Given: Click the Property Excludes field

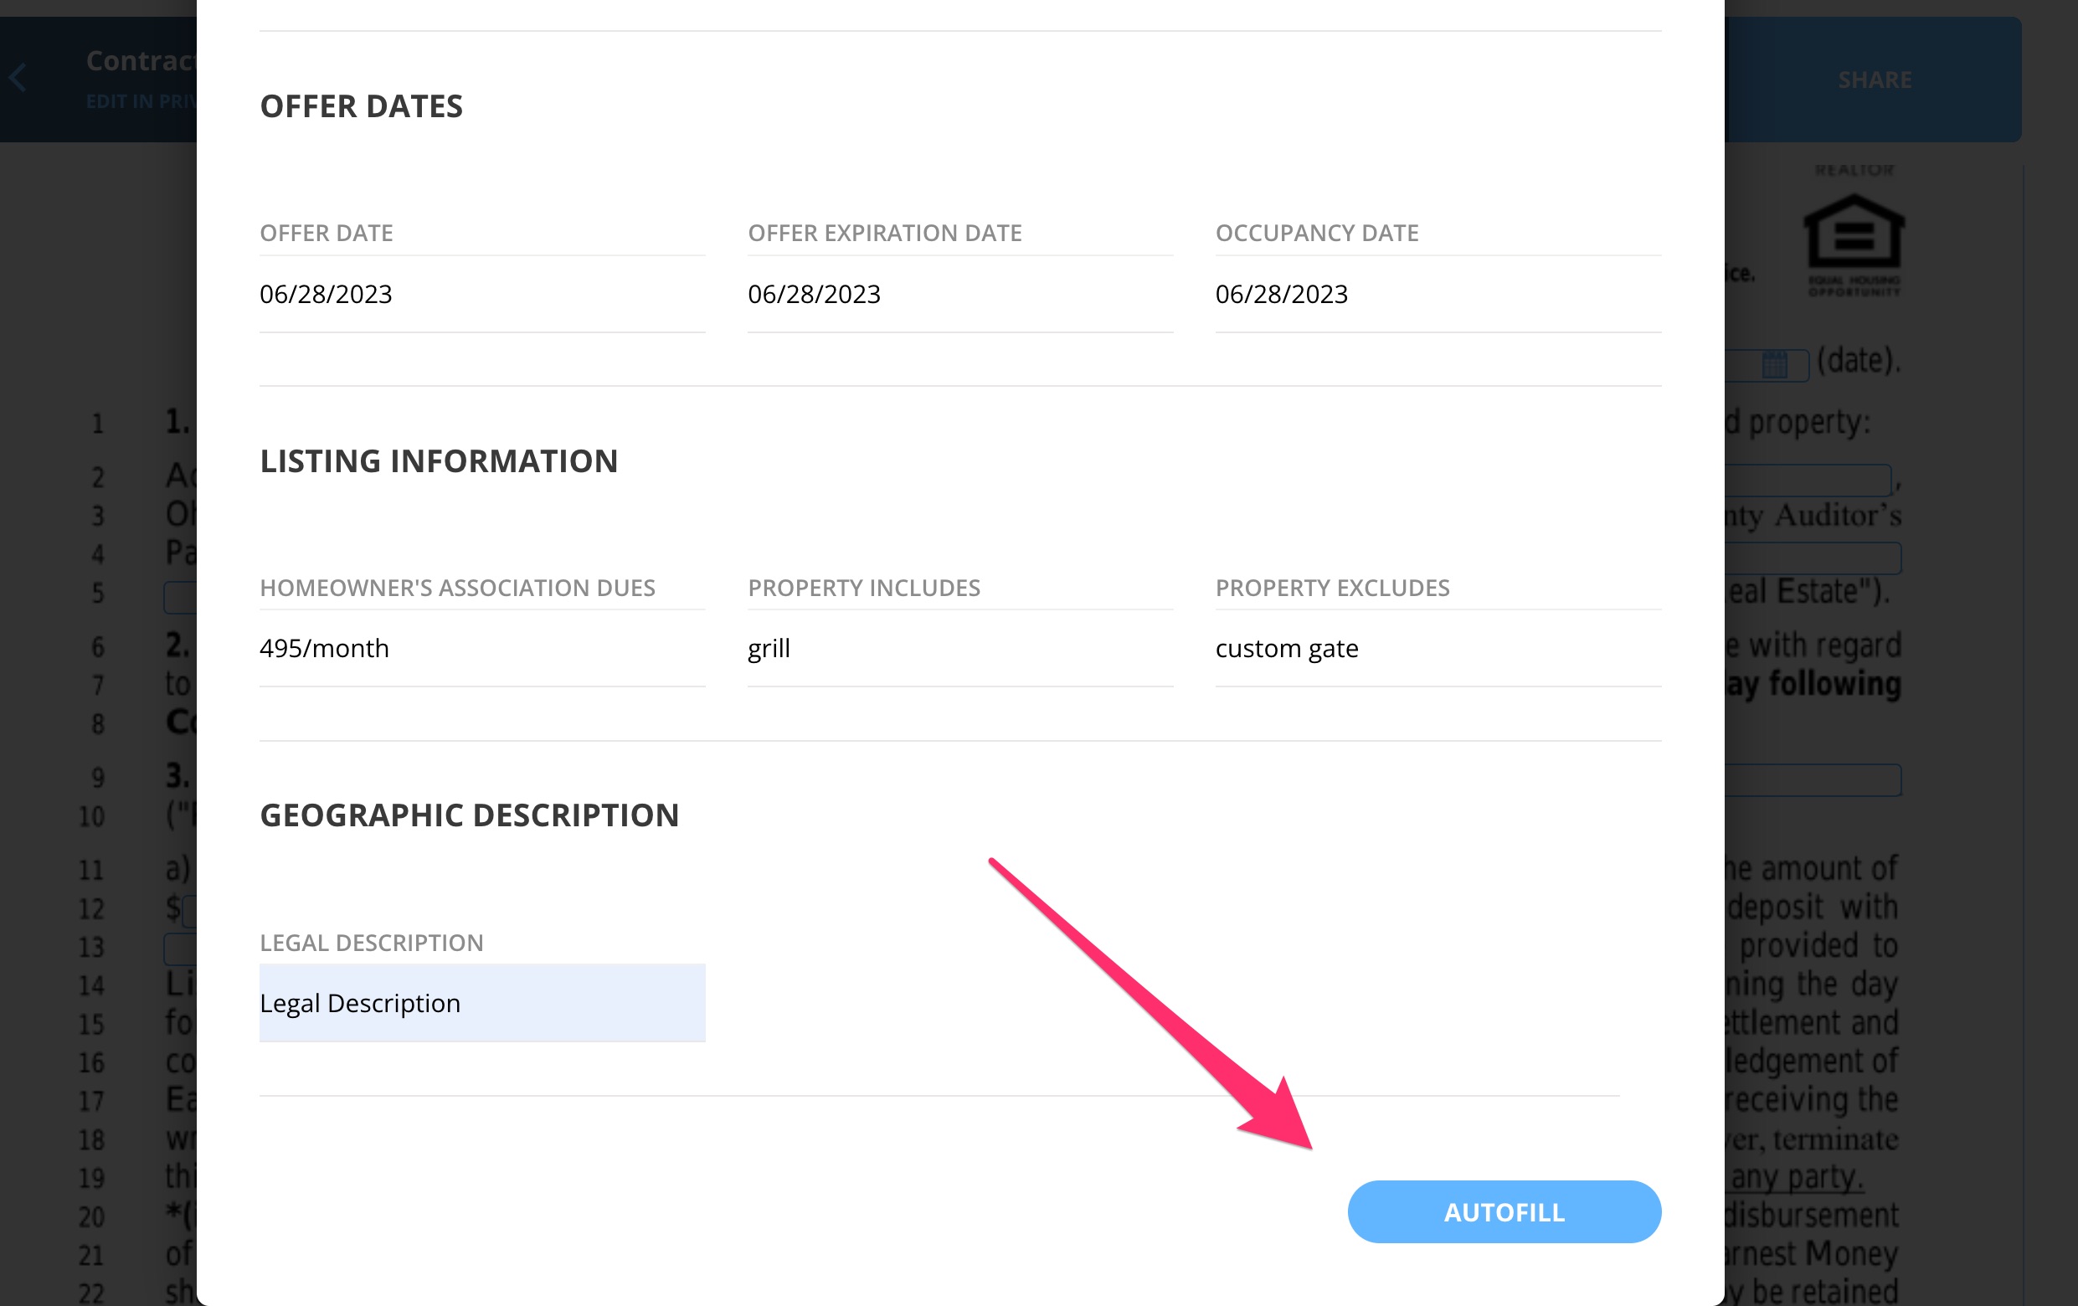Looking at the screenshot, I should tap(1437, 648).
